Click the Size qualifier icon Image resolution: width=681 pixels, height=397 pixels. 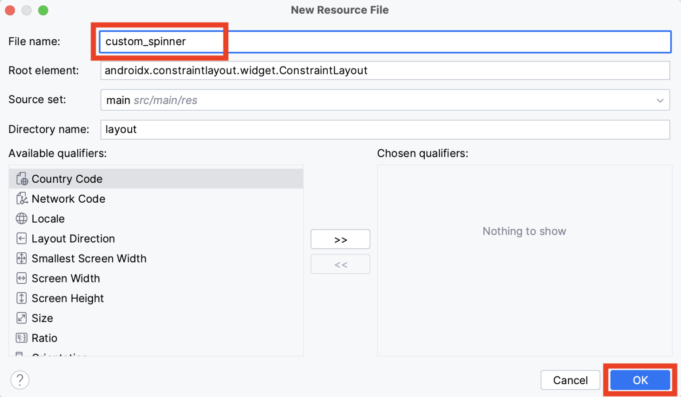[22, 318]
